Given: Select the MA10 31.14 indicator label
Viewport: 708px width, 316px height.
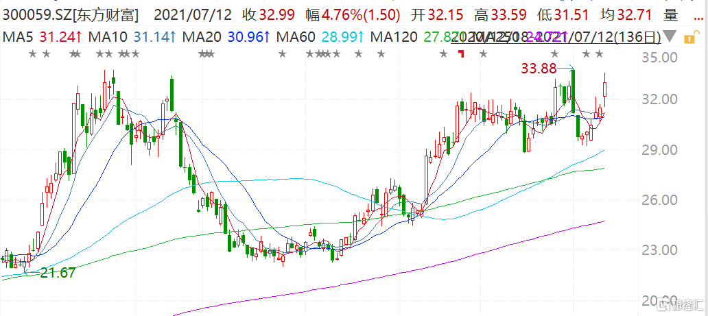Looking at the screenshot, I should coord(132,37).
